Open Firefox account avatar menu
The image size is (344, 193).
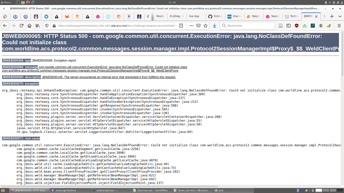pos(321,26)
